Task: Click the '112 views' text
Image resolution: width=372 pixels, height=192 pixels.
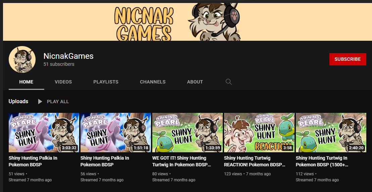Action: (305, 174)
